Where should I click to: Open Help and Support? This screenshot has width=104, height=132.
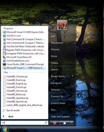[60, 117]
